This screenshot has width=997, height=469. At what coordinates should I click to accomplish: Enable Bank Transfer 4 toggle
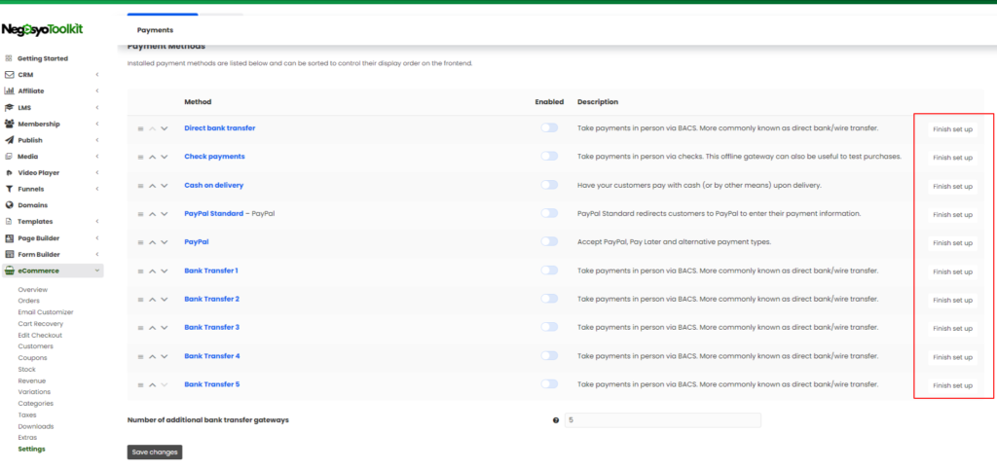click(549, 355)
